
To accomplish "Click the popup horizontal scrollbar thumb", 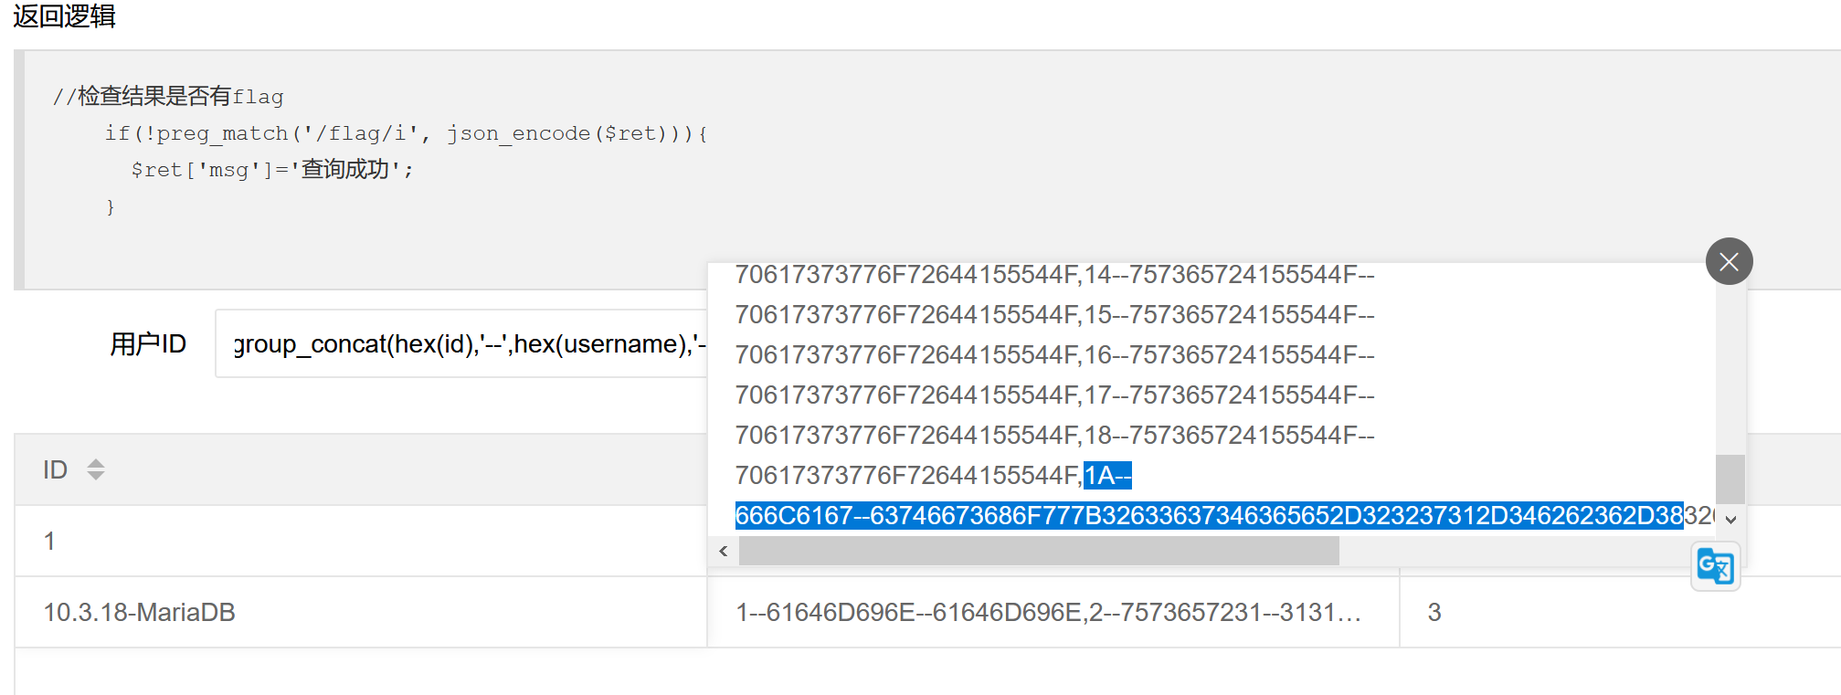I will click(1039, 551).
